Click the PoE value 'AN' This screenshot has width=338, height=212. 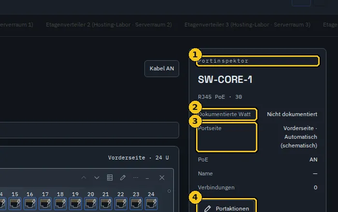[x=313, y=159]
